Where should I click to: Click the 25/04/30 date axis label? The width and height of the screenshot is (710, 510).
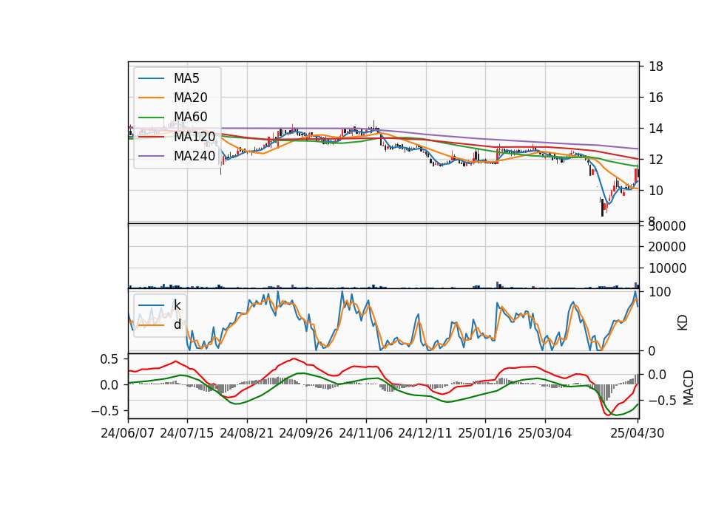[x=637, y=433]
